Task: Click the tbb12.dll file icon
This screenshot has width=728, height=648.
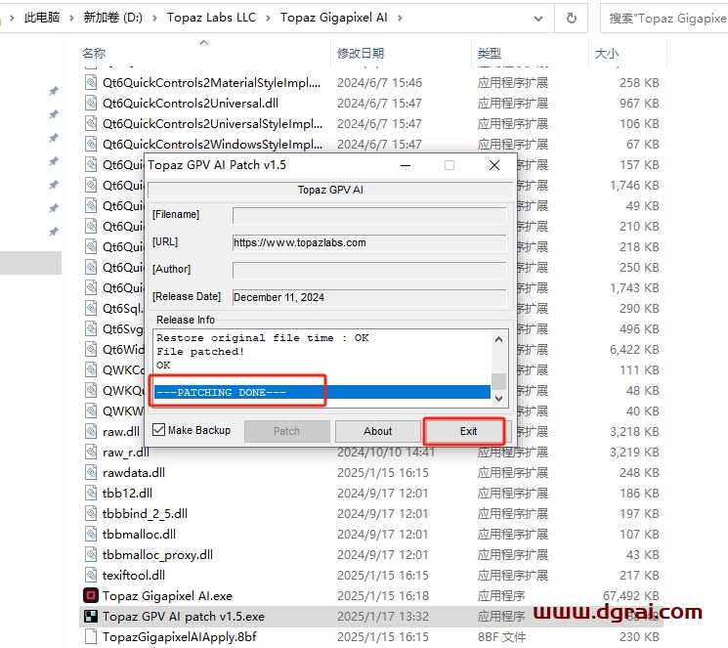Action: coord(91,493)
